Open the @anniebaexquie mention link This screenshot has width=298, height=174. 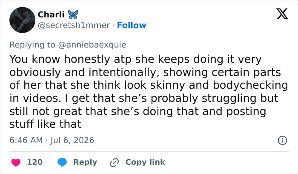coord(92,45)
